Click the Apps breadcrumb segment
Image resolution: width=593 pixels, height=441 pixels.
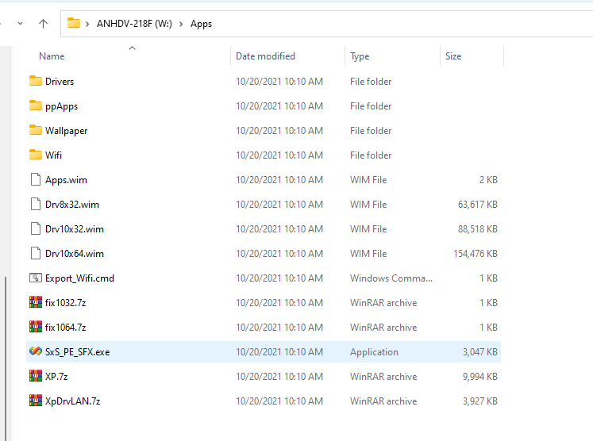[x=201, y=24]
